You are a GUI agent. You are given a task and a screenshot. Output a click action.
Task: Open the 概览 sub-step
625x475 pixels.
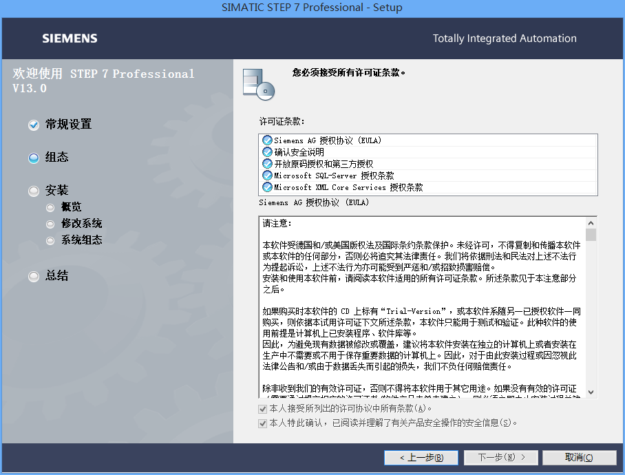pyautogui.click(x=71, y=207)
